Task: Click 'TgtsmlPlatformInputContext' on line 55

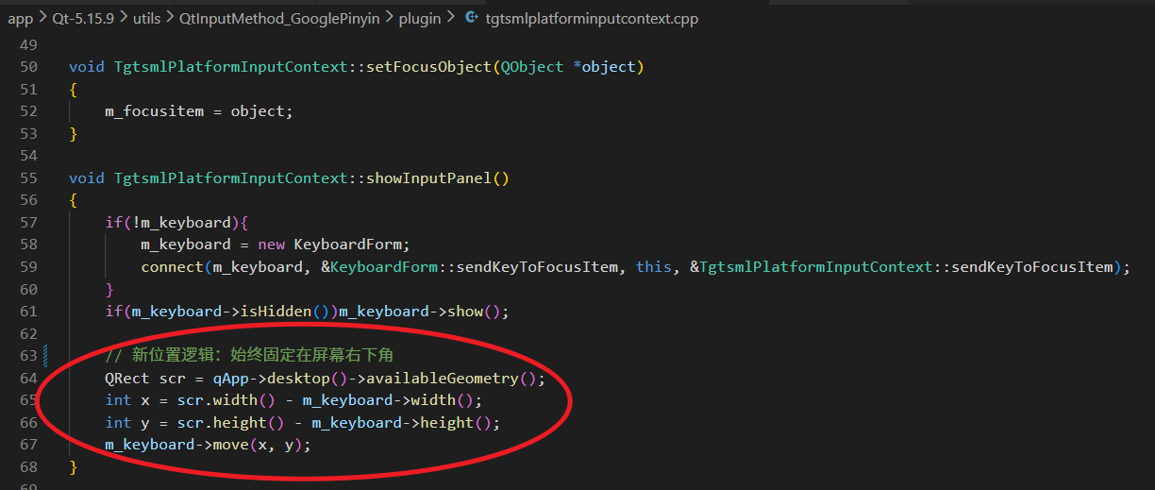Action: (x=231, y=178)
